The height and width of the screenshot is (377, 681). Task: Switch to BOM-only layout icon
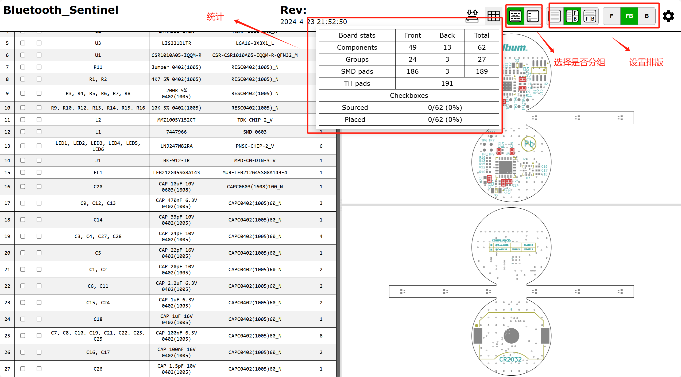555,16
